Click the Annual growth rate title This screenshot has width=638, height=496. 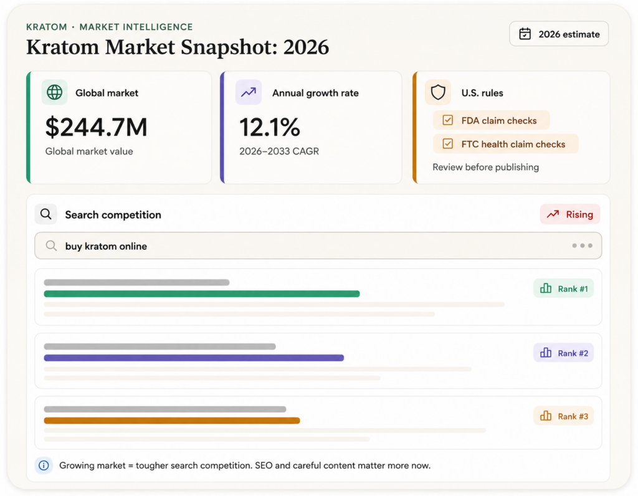(315, 93)
